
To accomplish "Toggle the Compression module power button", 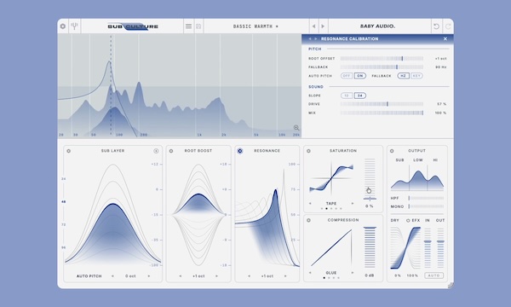I will pyautogui.click(x=308, y=220).
